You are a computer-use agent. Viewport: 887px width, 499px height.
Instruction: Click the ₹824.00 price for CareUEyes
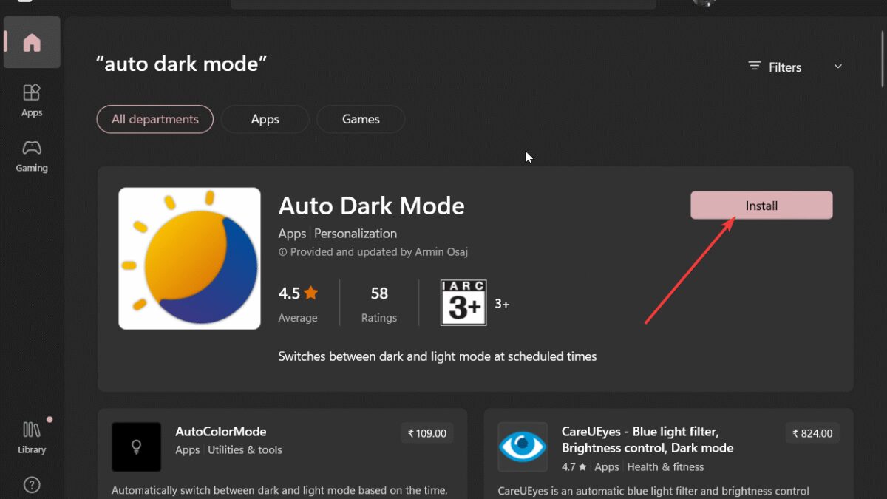(812, 433)
